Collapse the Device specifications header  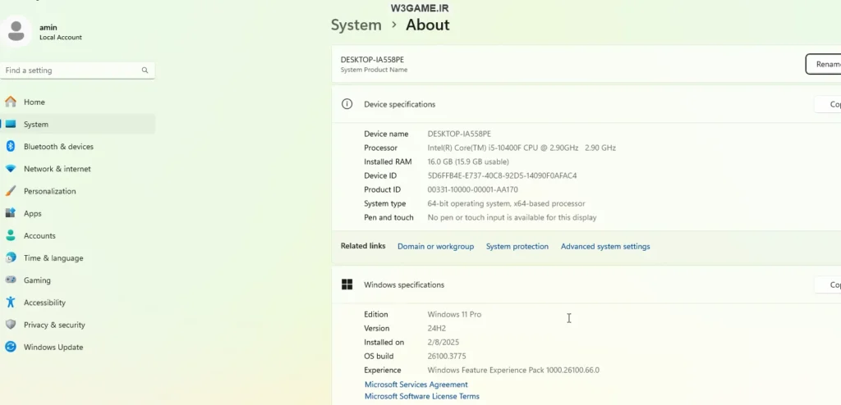[586, 104]
